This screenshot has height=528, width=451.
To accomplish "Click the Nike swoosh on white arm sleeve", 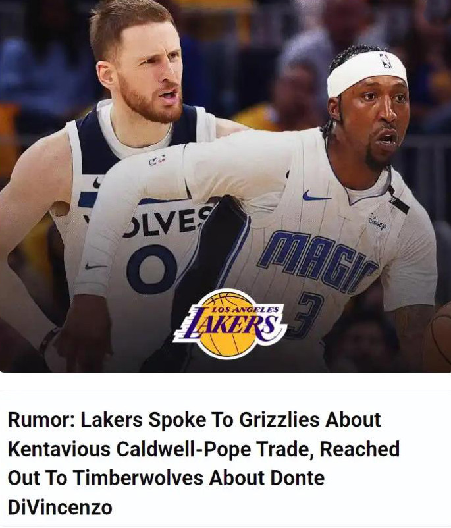I will click(x=95, y=267).
